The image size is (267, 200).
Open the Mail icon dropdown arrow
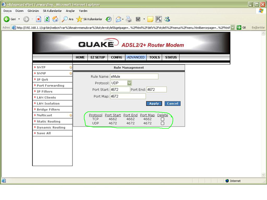123,19
